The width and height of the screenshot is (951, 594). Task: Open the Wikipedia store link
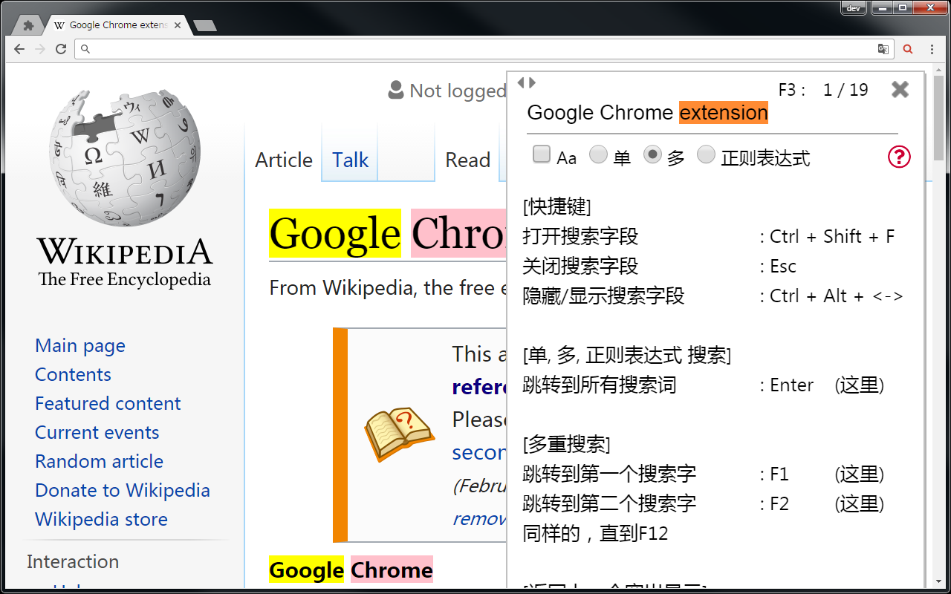point(101,519)
